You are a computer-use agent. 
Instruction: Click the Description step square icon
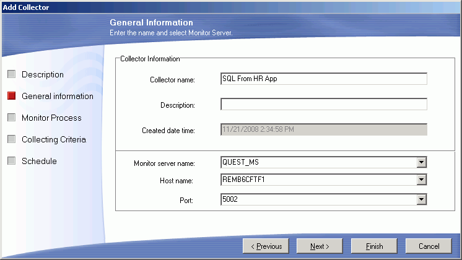point(11,74)
